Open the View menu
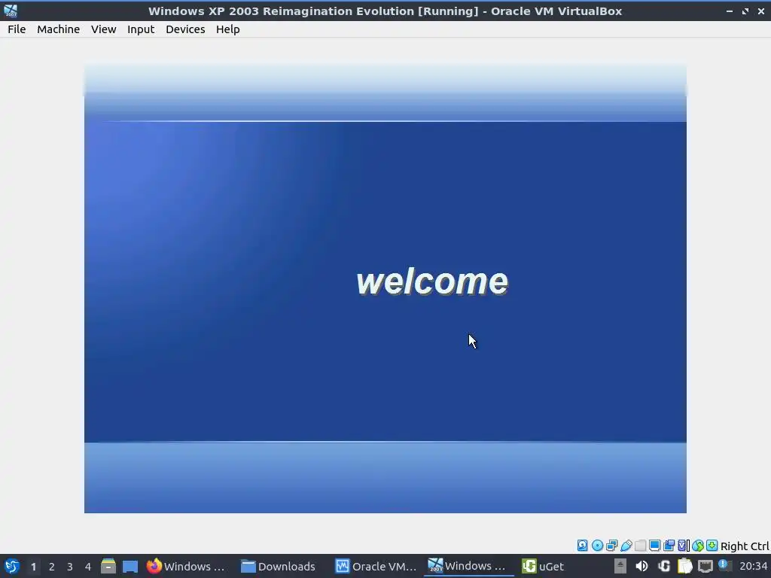 (x=103, y=29)
